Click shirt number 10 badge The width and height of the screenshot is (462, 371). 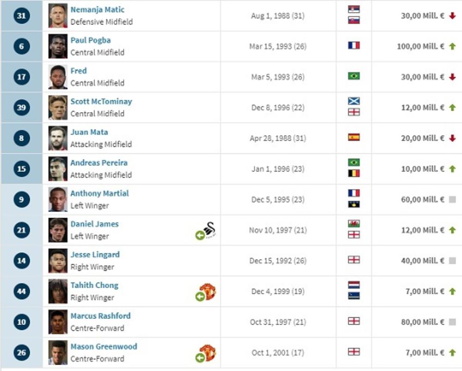click(x=22, y=322)
